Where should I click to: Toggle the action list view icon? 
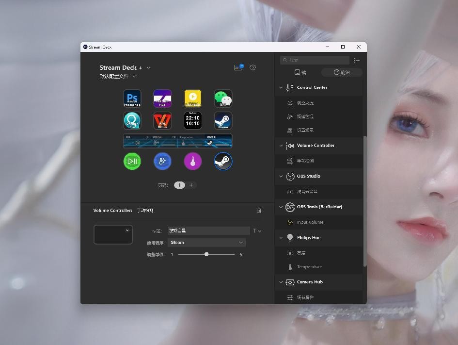pos(357,60)
